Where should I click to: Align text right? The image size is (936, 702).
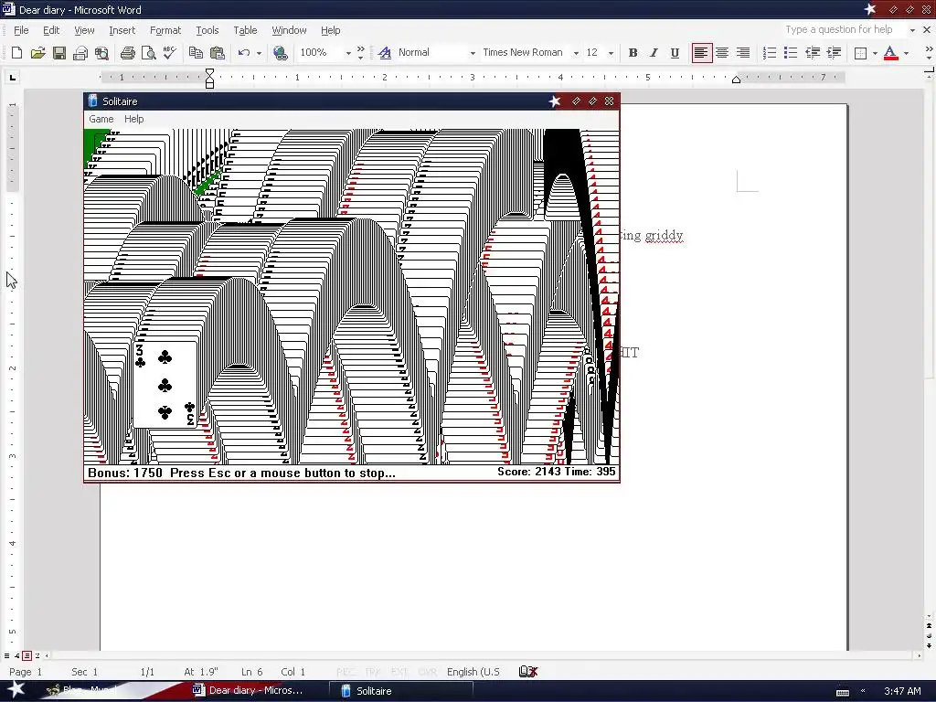(x=743, y=52)
